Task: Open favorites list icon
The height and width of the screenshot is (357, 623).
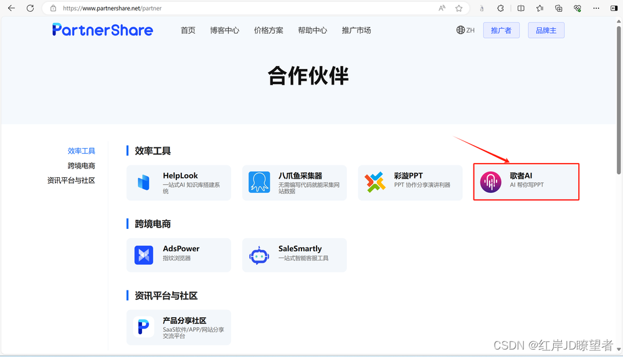Action: [540, 8]
